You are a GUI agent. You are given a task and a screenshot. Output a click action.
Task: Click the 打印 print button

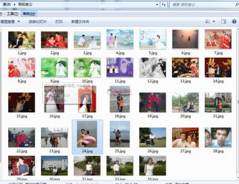tap(59, 21)
